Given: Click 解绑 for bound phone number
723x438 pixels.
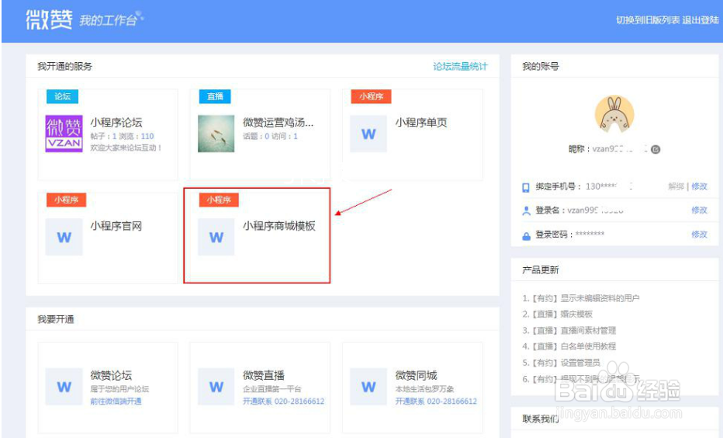Looking at the screenshot, I should [676, 186].
